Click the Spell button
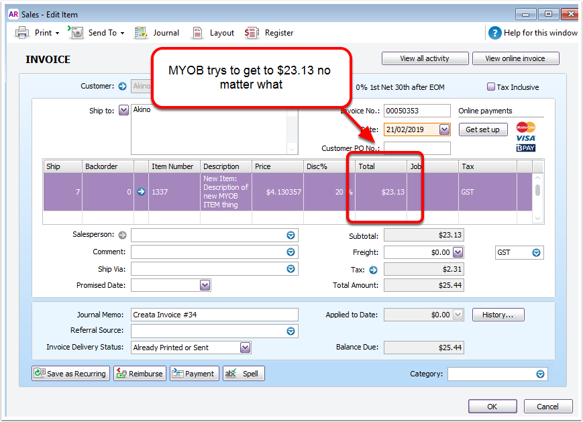This screenshot has height=422, width=583. 244,374
